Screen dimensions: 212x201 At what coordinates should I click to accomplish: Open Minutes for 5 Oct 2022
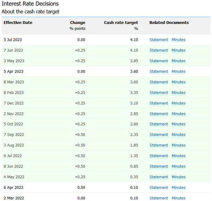pos(178,124)
